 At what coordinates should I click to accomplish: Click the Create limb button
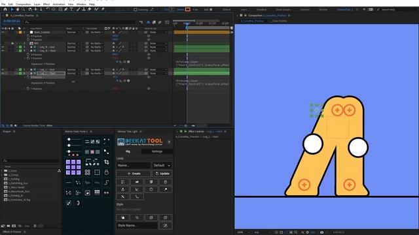click(x=134, y=174)
